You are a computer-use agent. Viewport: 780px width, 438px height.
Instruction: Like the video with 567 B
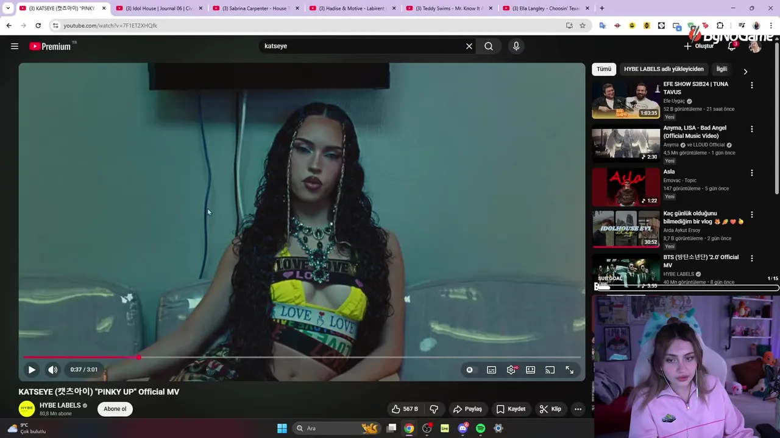point(405,409)
